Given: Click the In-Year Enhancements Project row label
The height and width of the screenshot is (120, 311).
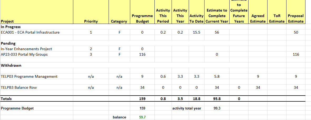Looking at the screenshot, I should coord(26,49).
